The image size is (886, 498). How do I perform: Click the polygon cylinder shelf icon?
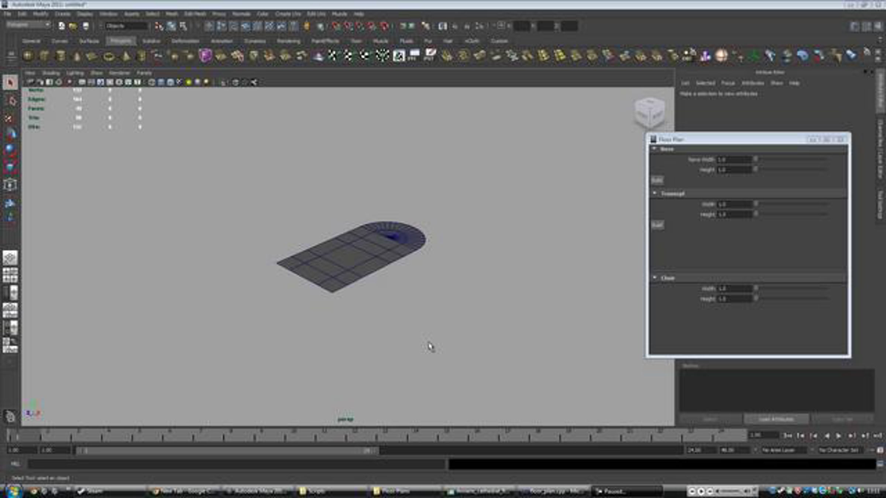click(x=61, y=56)
